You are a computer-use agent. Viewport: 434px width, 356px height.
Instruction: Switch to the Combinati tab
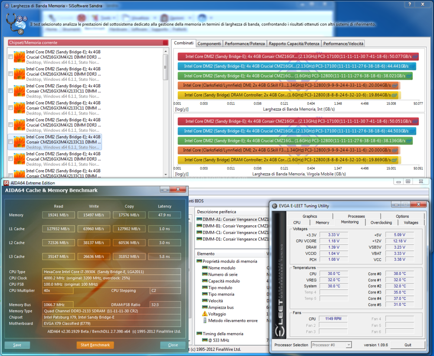(x=184, y=43)
